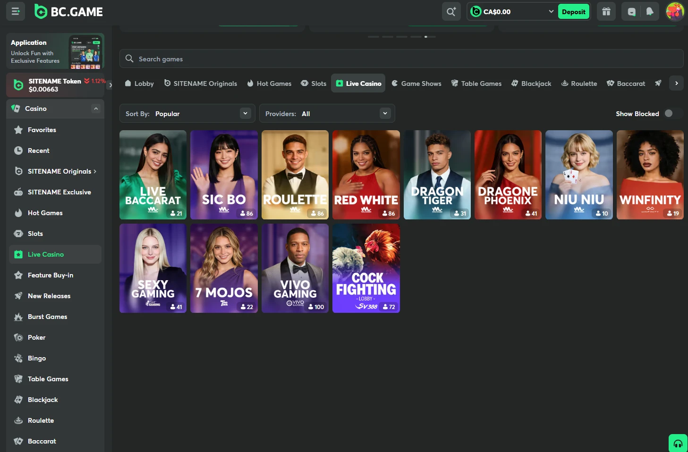Open the gift/bonus icon in the top bar
688x452 pixels.
coord(606,11)
